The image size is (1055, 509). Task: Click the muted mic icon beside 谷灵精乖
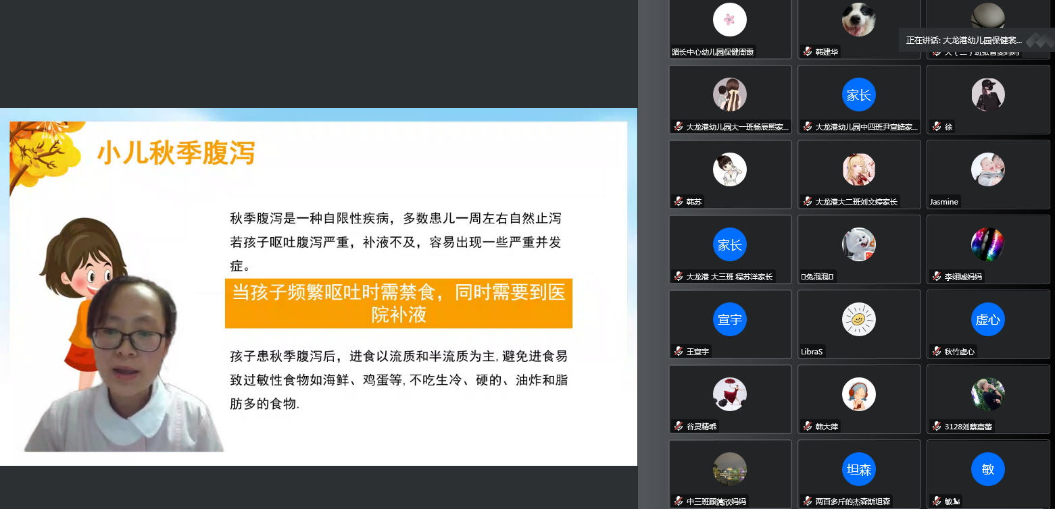pyautogui.click(x=678, y=426)
